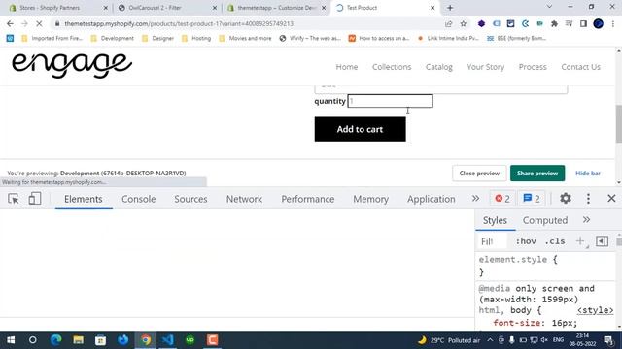The image size is (622, 349).
Task: Open Hosting bookmarks folder
Action: pyautogui.click(x=196, y=38)
